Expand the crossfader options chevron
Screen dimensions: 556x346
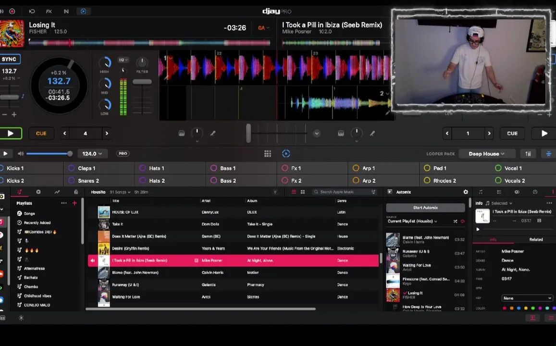(317, 133)
